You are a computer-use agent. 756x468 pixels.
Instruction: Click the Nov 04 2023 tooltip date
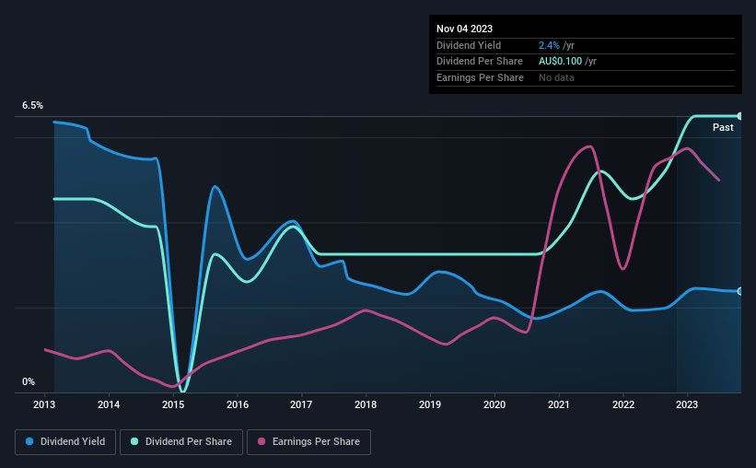click(464, 29)
